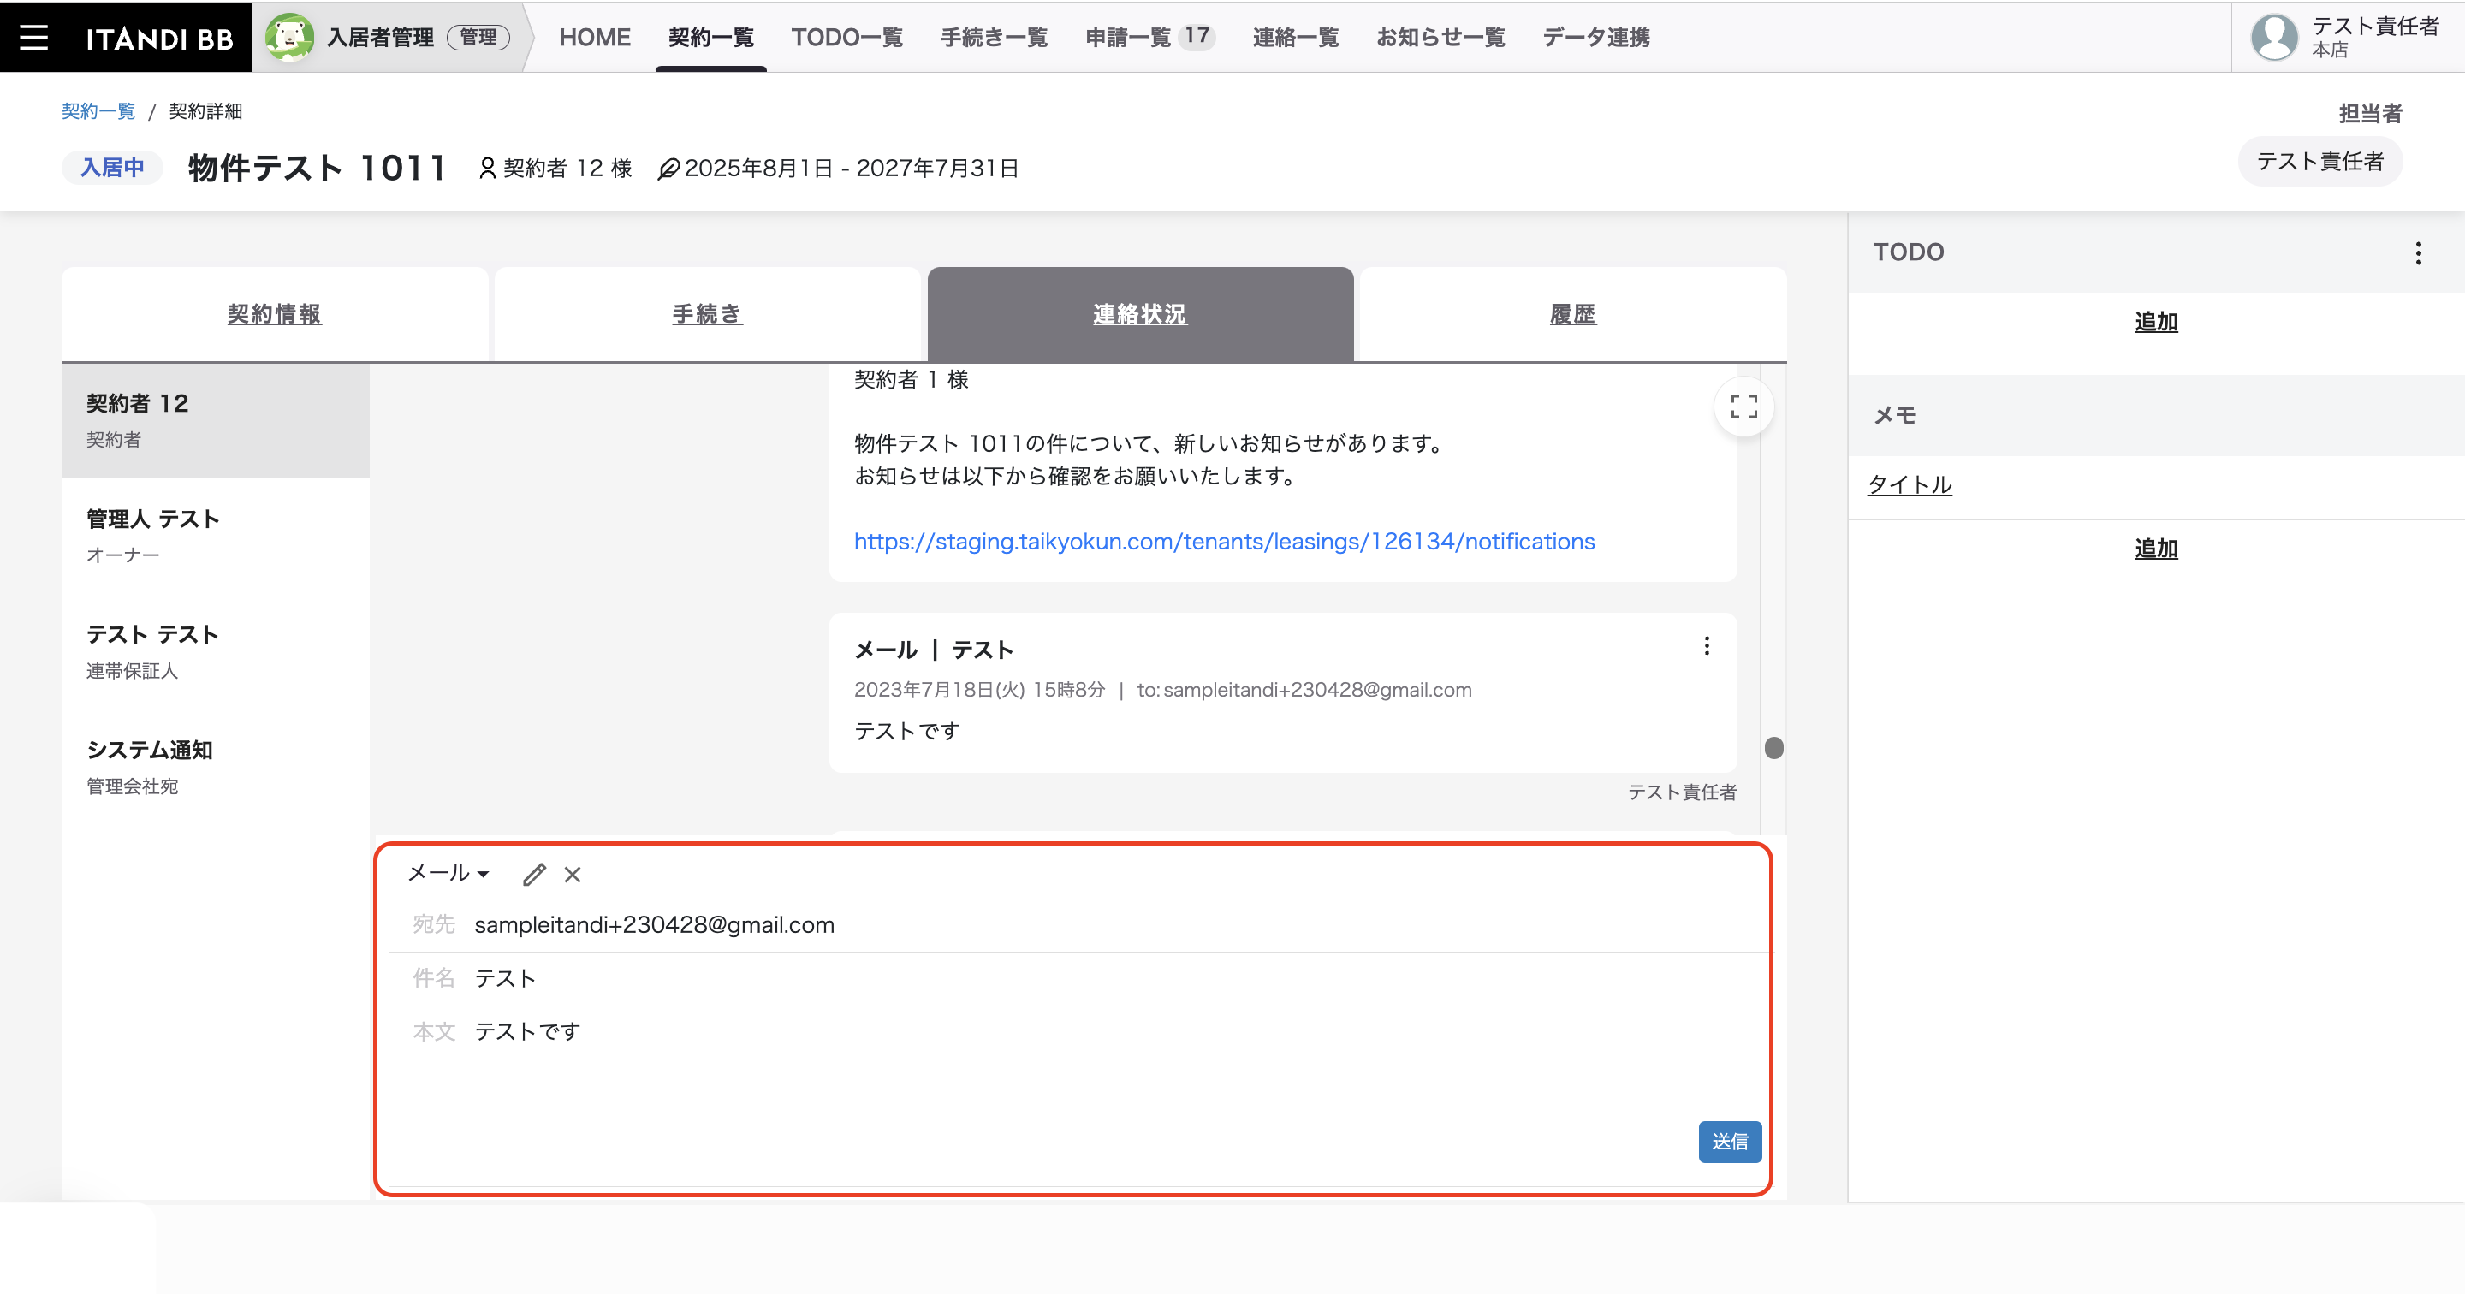The image size is (2465, 1294).
Task: Select システム通知 in the contact list
Action: tap(216, 767)
